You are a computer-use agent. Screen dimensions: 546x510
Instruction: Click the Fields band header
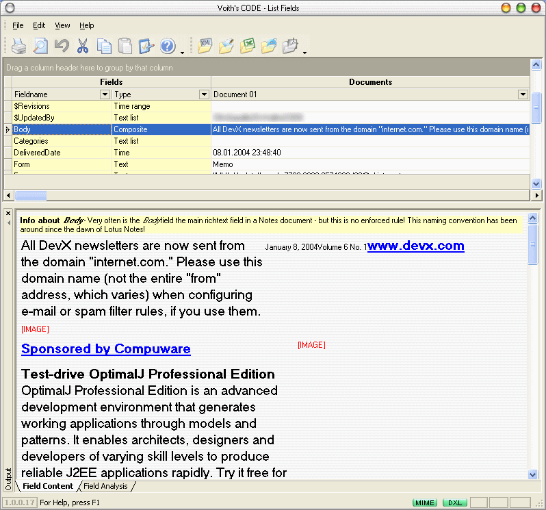point(112,82)
